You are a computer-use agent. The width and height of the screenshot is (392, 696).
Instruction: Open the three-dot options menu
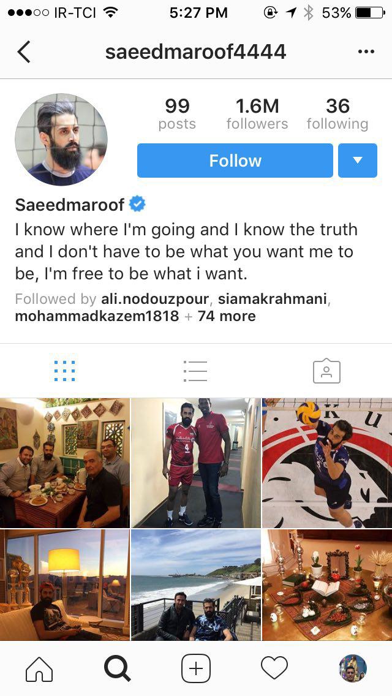(366, 52)
